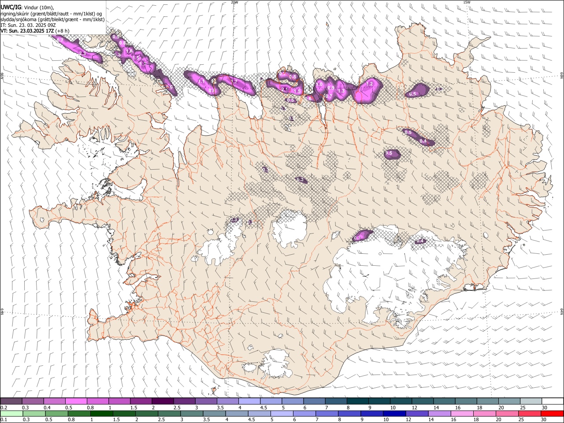Pick the lightest green swatch after 0.1
Image resolution: width=564 pixels, height=423 pixels.
[x=11, y=413]
